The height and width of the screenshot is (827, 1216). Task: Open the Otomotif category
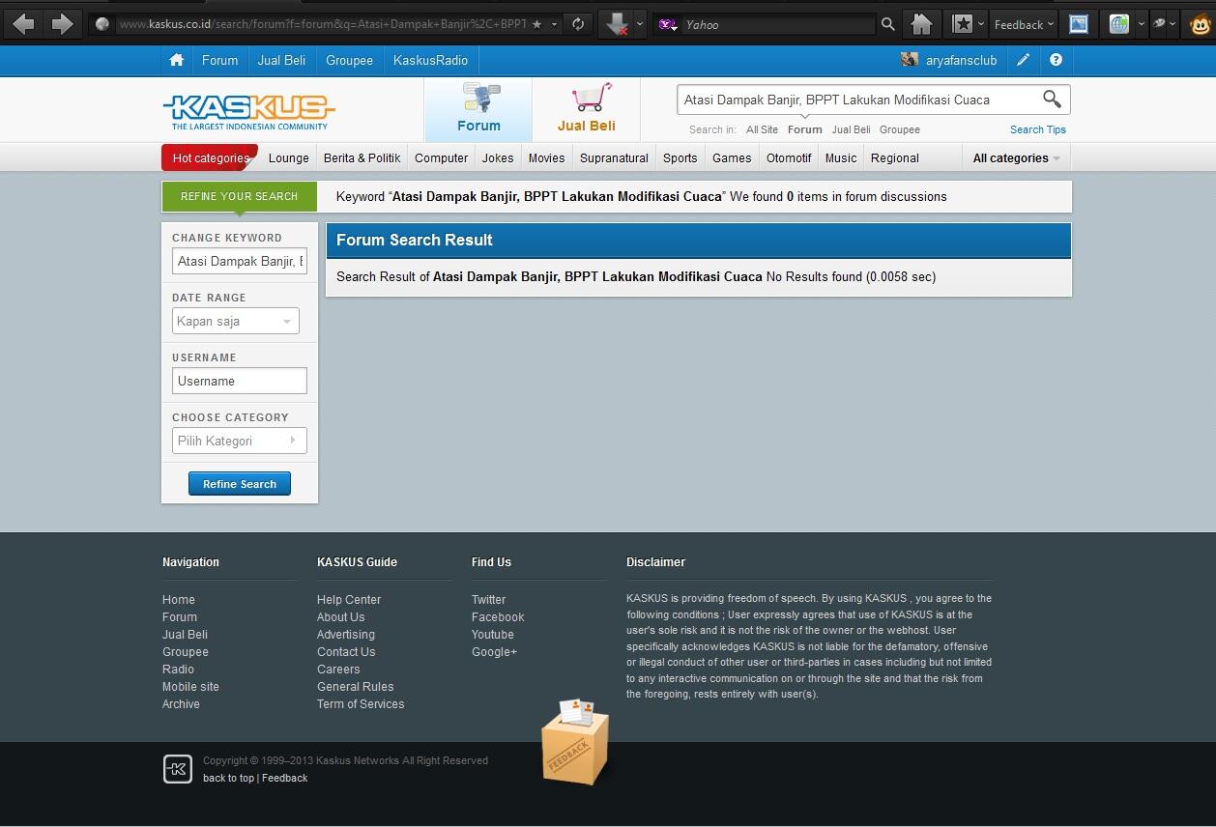click(x=789, y=158)
